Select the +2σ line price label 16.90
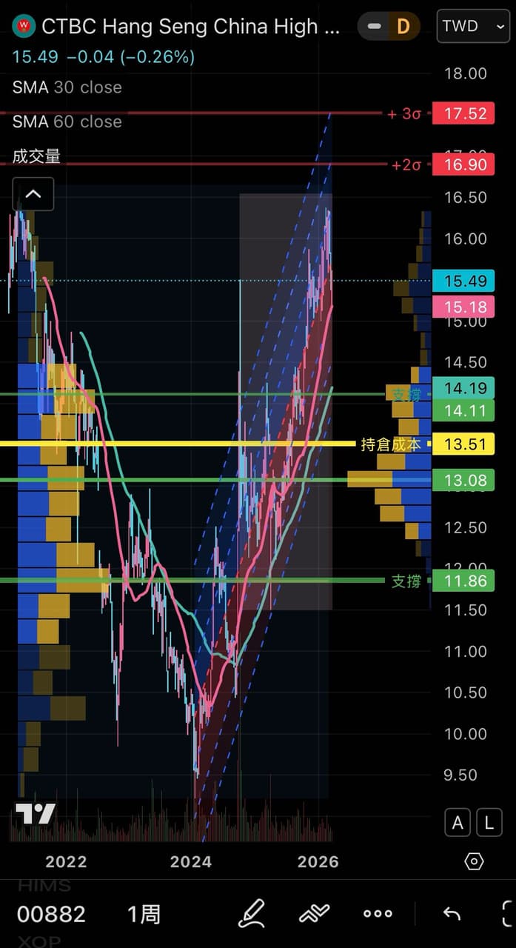516x948 pixels. 464,164
